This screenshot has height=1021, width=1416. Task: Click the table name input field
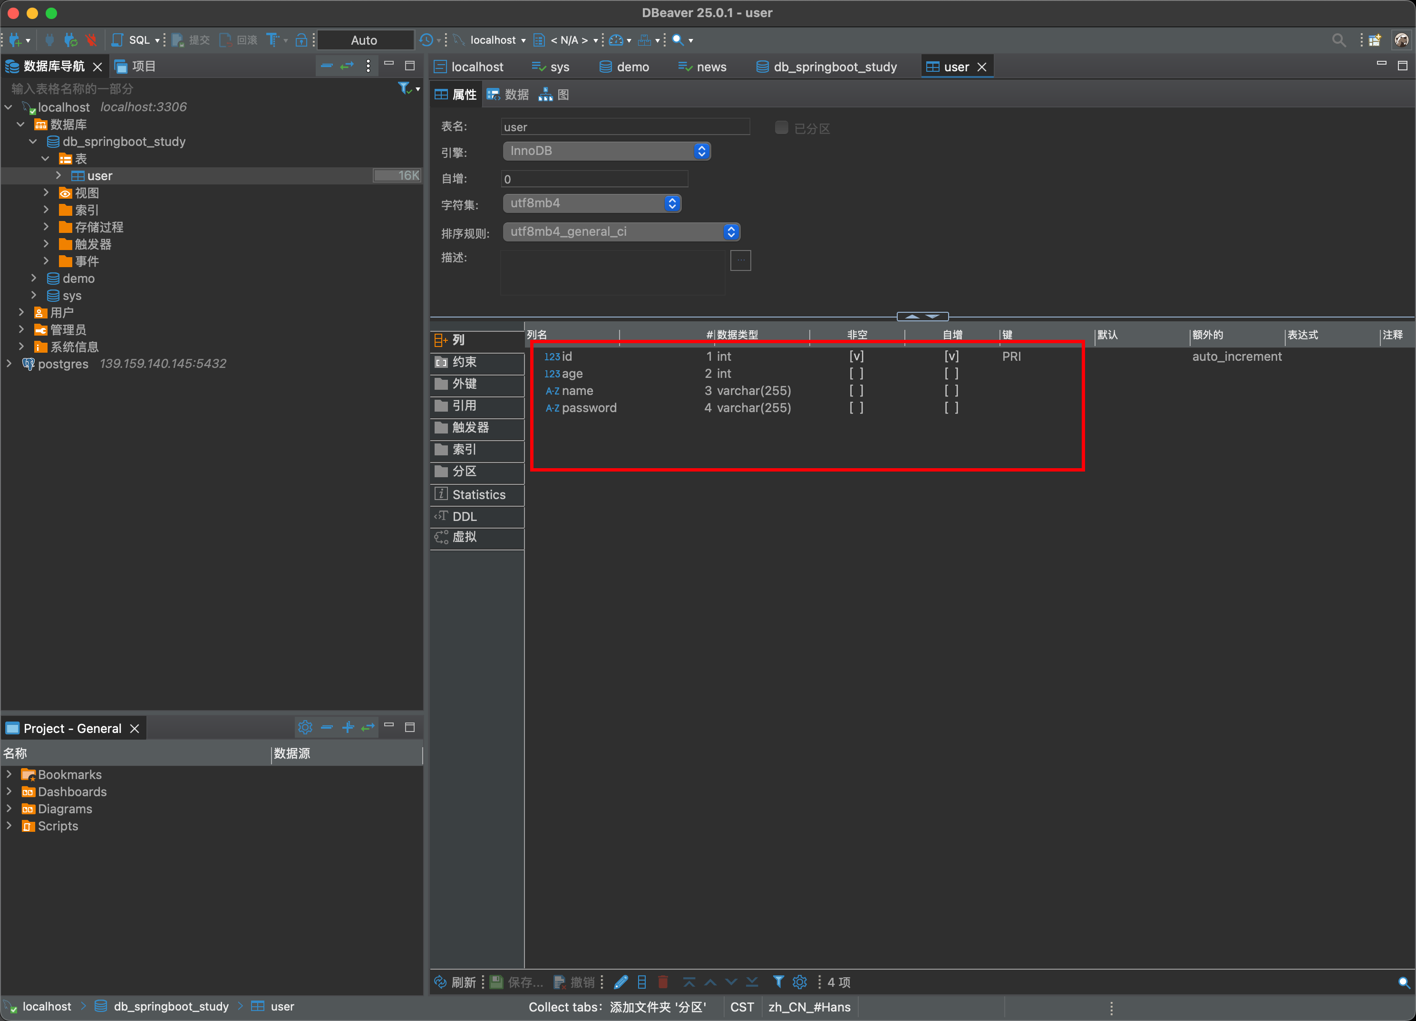pyautogui.click(x=624, y=127)
